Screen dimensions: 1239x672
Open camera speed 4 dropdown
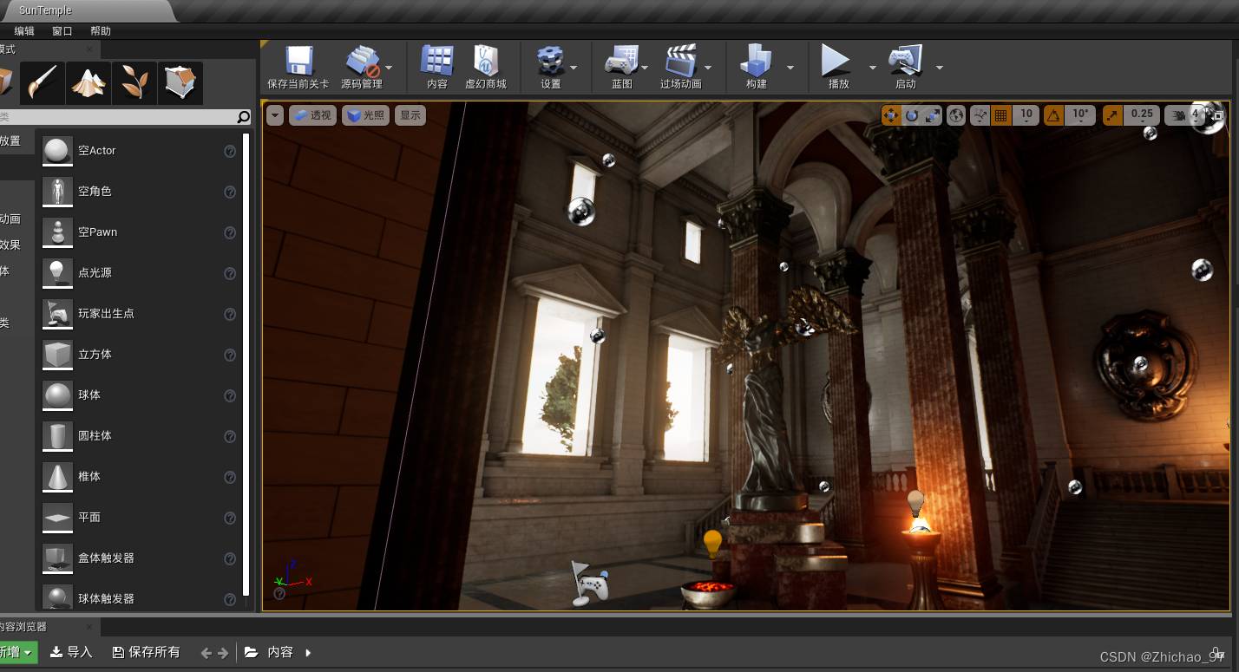1185,115
